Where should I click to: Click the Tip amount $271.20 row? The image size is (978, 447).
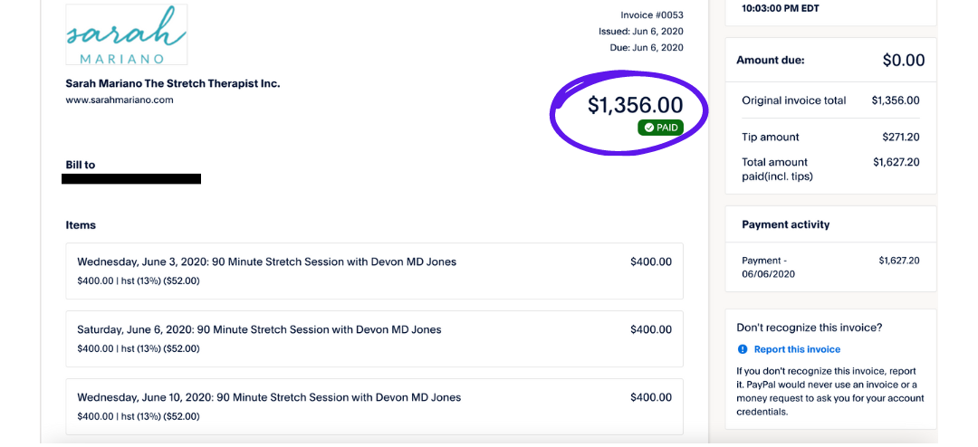pyautogui.click(x=830, y=138)
